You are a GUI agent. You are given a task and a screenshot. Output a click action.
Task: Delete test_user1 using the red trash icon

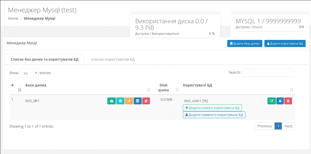pos(288,101)
